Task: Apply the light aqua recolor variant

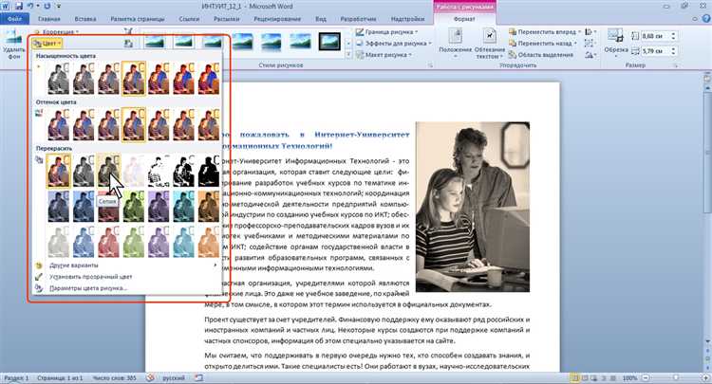Action: click(x=183, y=242)
